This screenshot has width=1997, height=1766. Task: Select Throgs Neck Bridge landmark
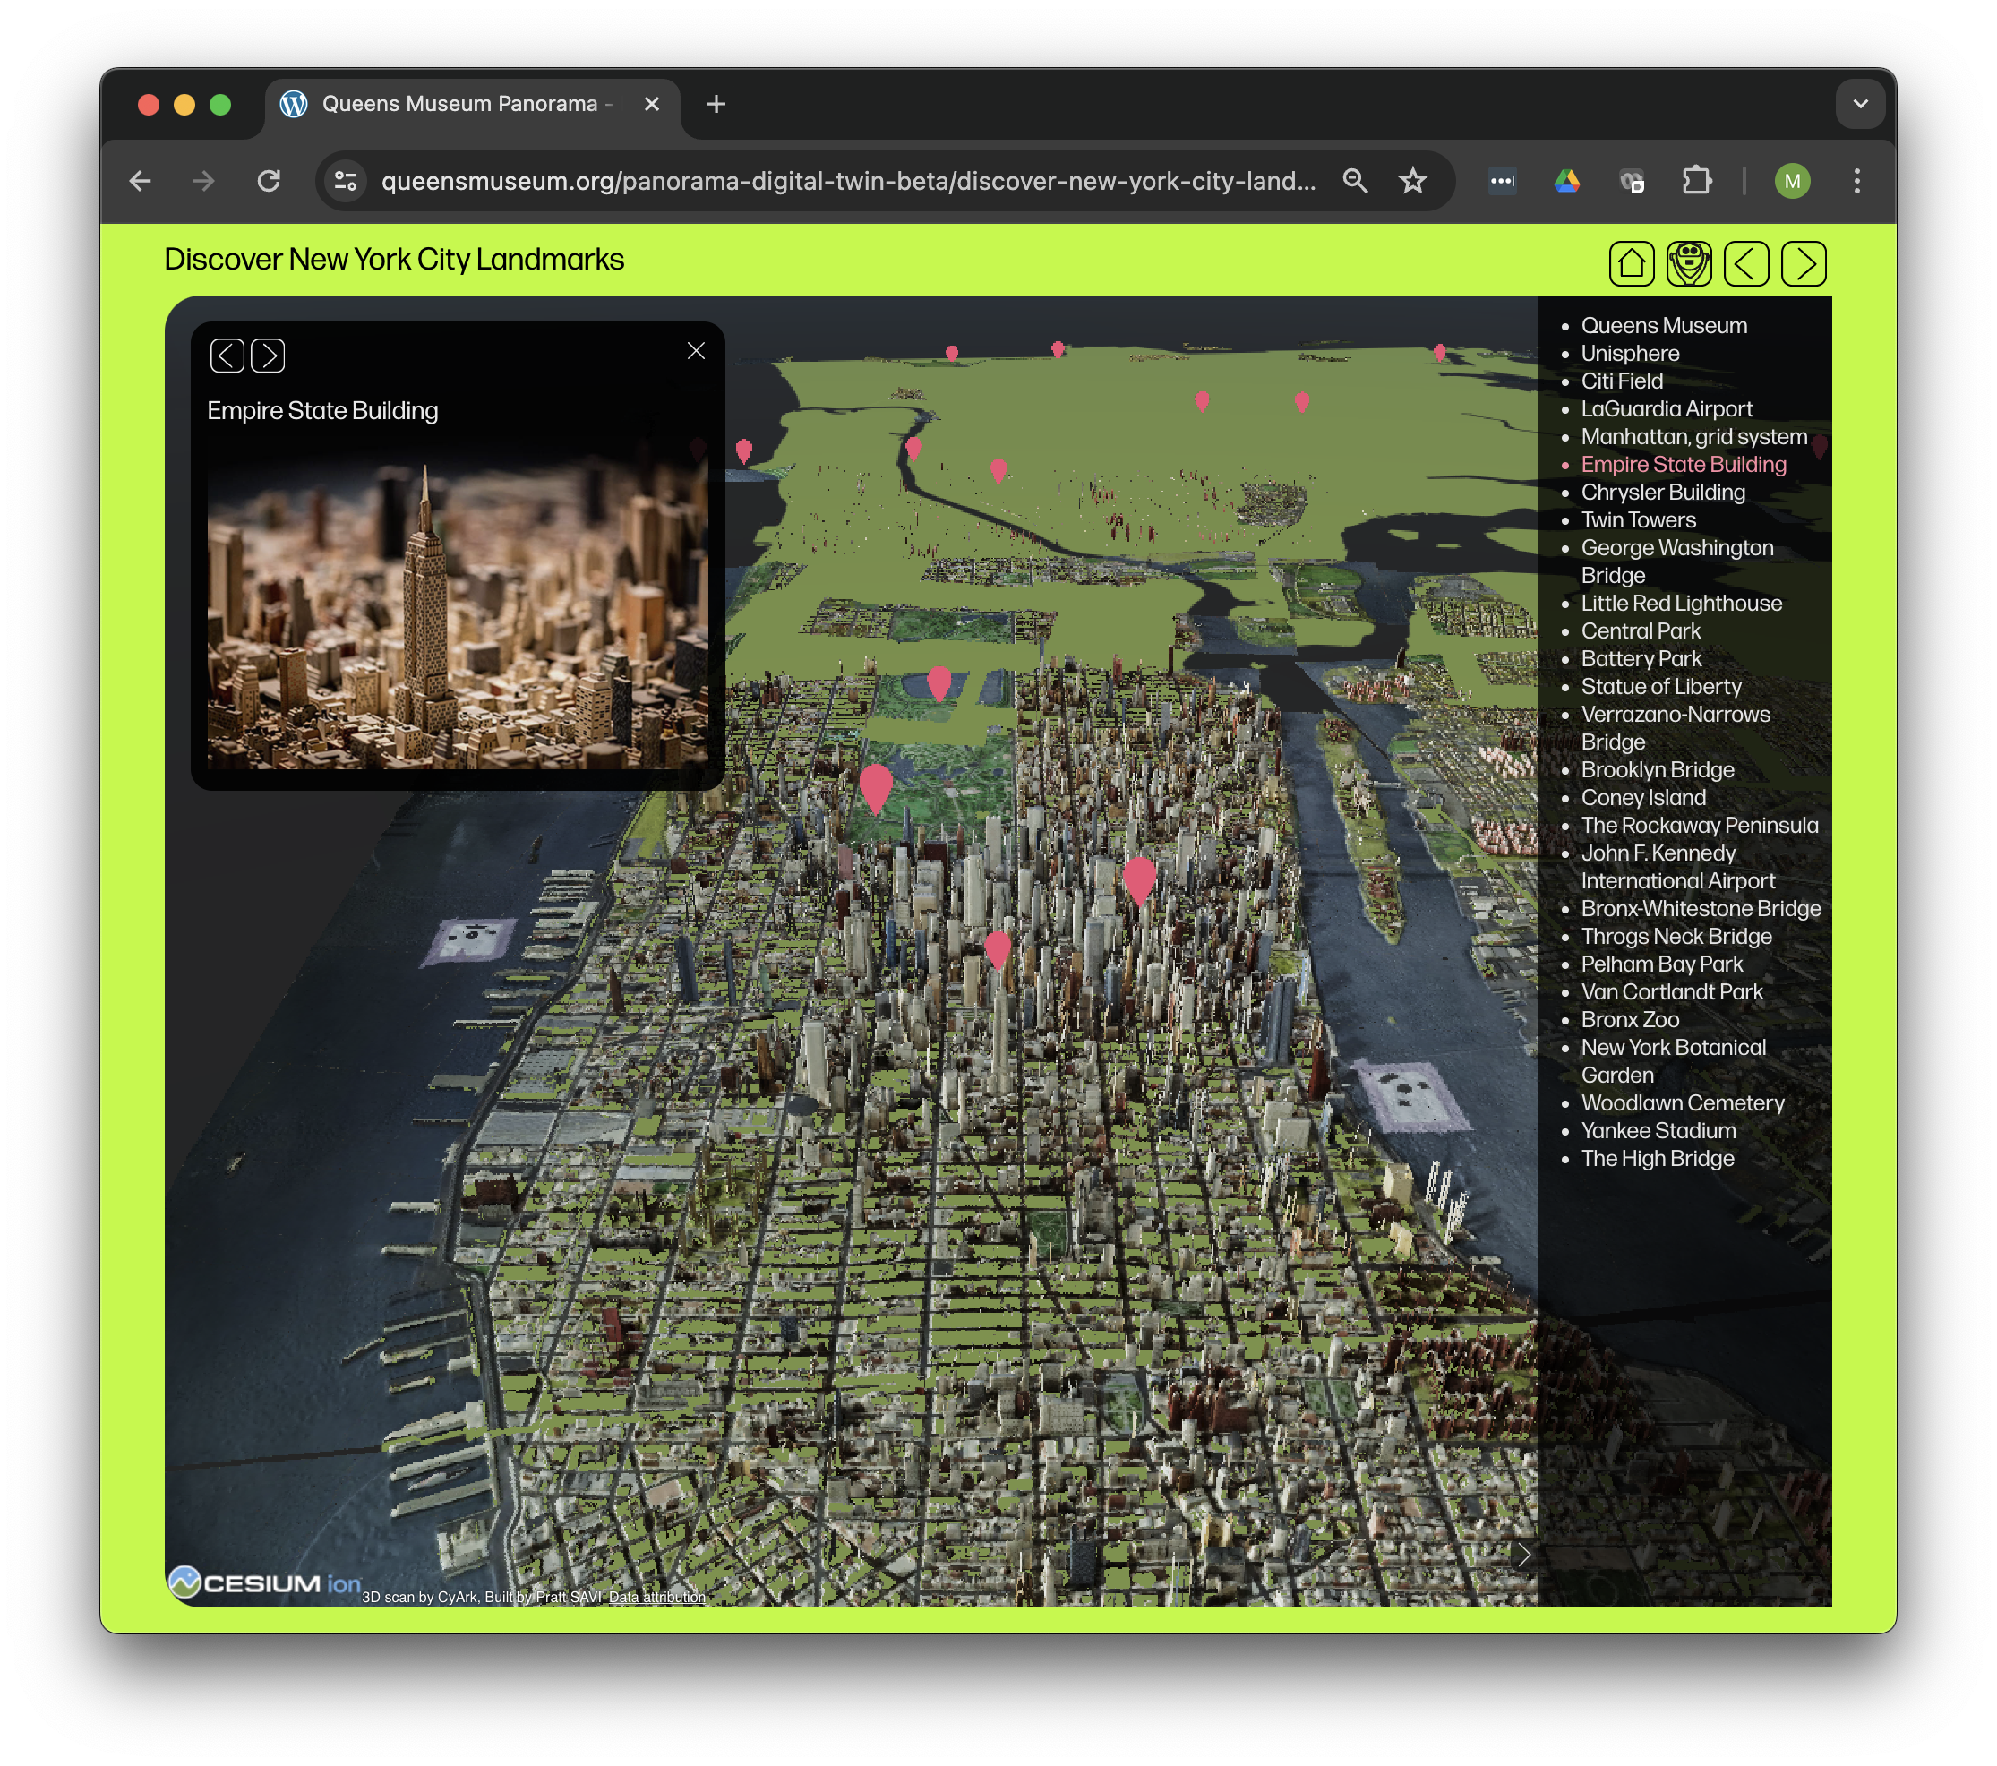pyautogui.click(x=1676, y=936)
